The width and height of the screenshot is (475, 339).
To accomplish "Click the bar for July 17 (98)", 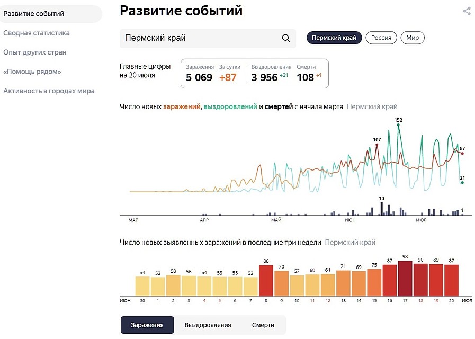I will tap(405, 278).
